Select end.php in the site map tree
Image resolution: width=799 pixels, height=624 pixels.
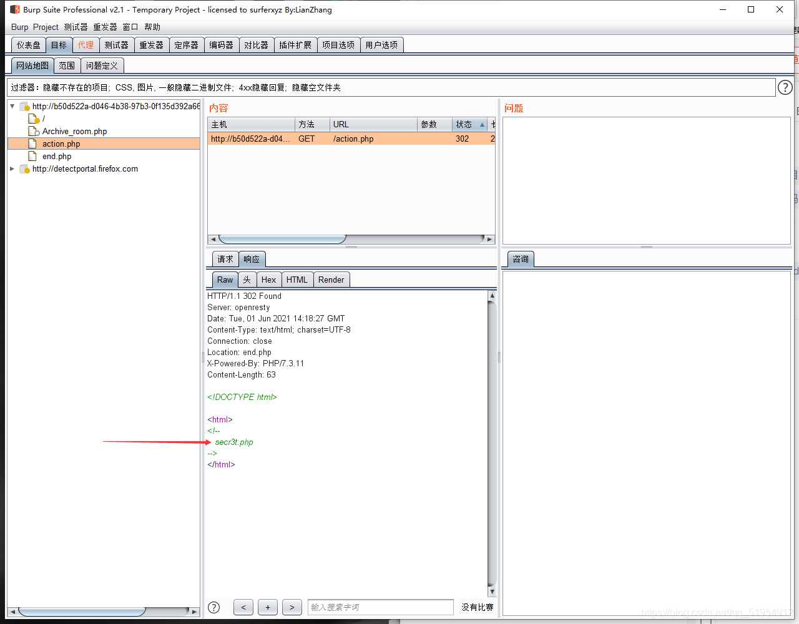(x=57, y=156)
